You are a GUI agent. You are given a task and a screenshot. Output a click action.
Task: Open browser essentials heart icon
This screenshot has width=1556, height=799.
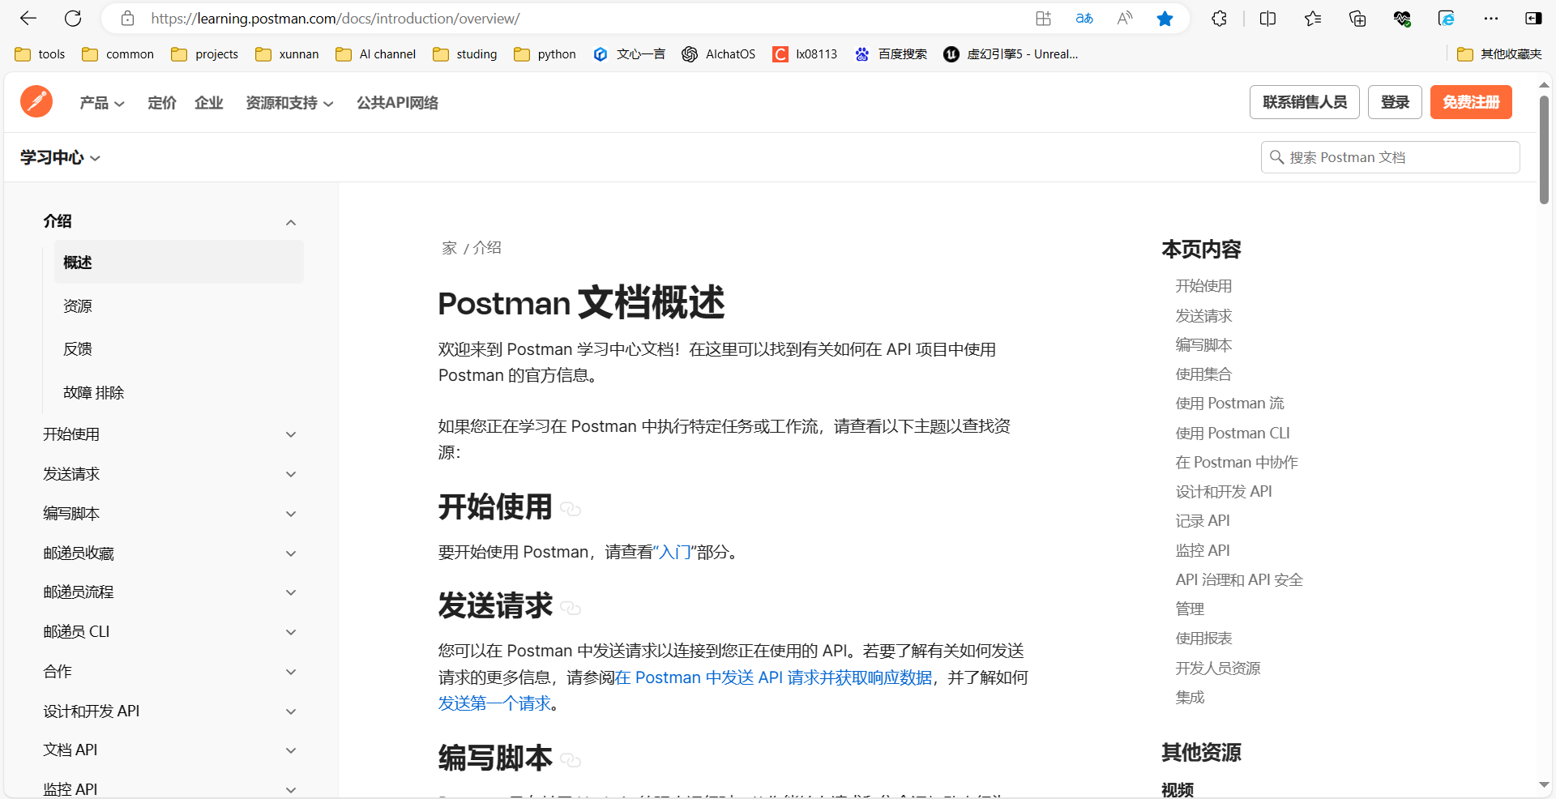(x=1402, y=18)
